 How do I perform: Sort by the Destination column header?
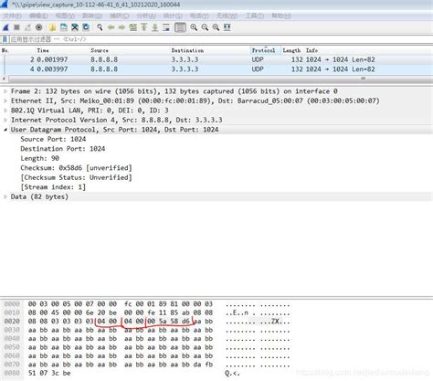(187, 50)
